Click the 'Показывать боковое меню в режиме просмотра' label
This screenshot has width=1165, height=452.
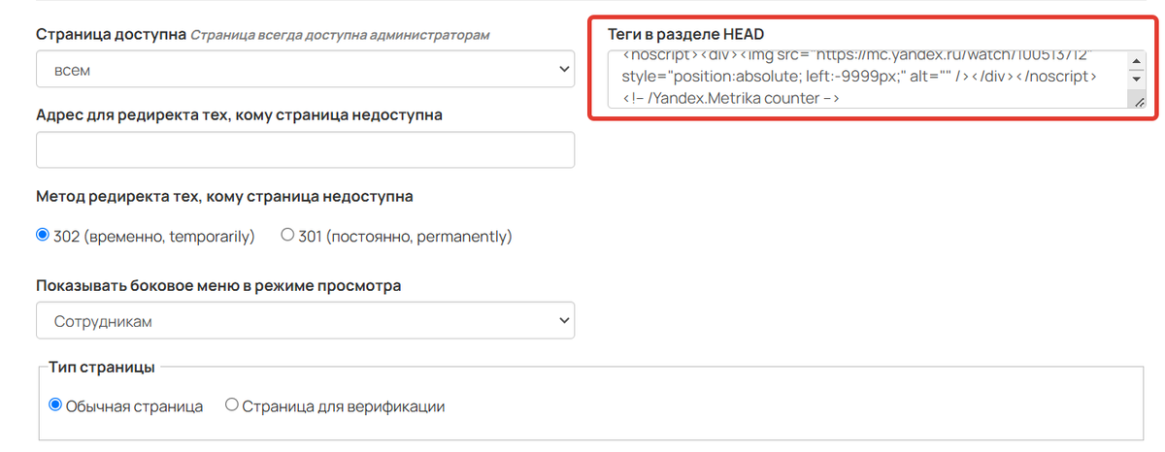coord(218,286)
